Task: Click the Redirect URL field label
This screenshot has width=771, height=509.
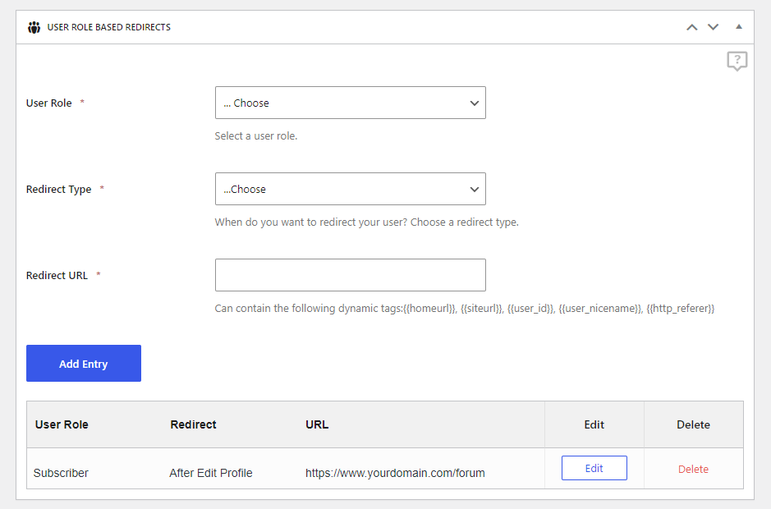Action: (57, 275)
